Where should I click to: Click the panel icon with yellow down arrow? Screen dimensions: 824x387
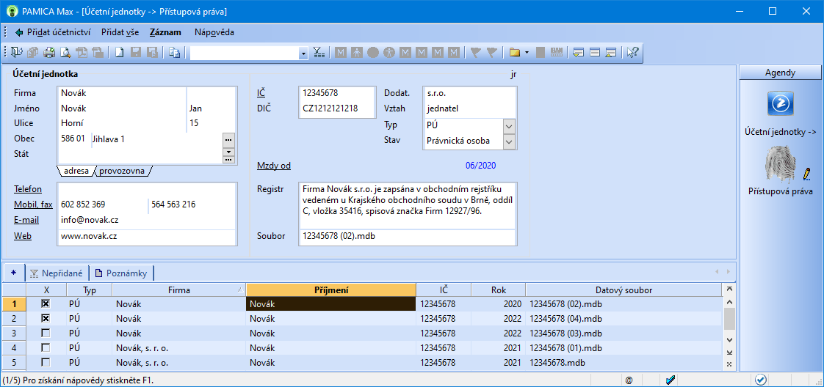pos(579,52)
